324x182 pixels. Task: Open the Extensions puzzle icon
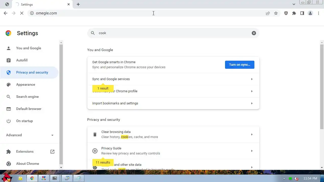pyautogui.click(x=294, y=13)
